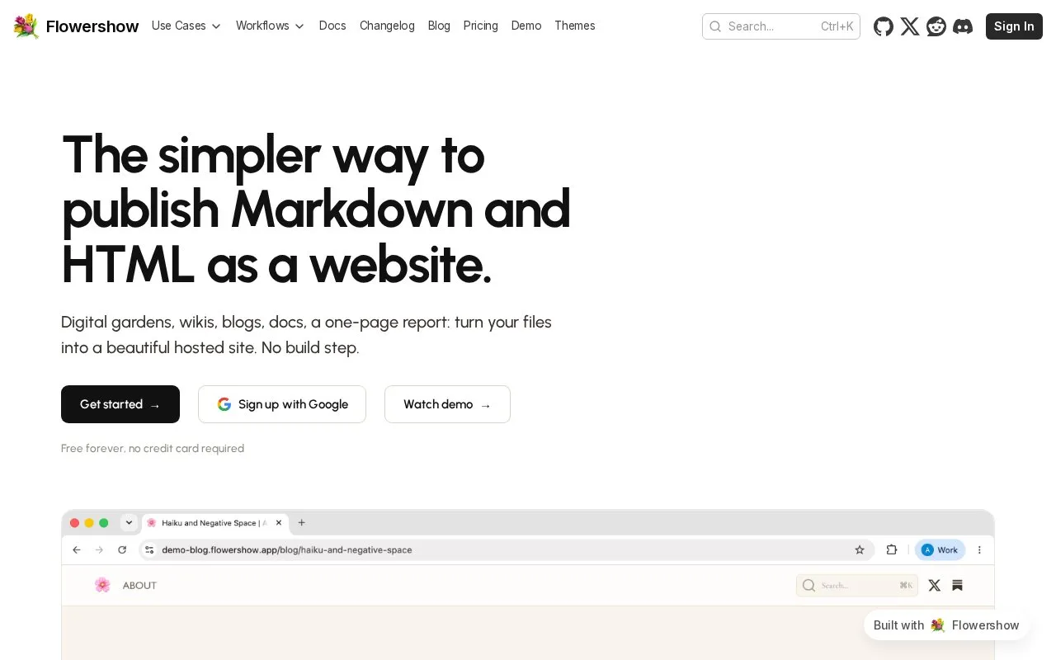Join via the Discord icon
Screen dimensions: 1056x660
point(963,26)
